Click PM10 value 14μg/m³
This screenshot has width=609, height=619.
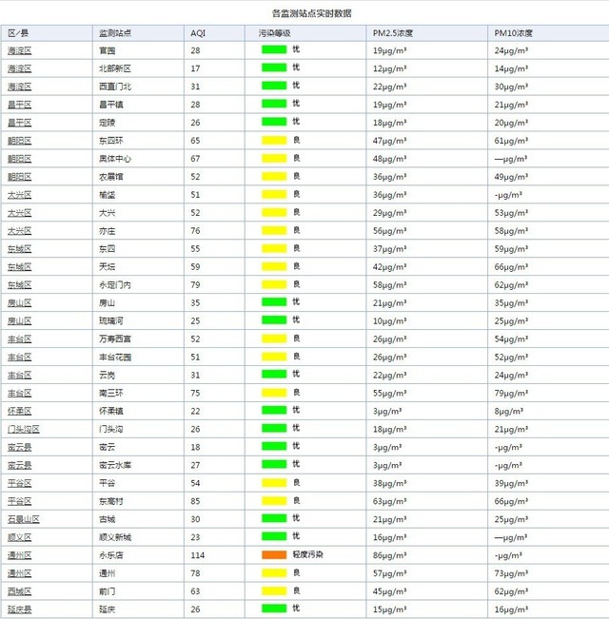tap(511, 68)
